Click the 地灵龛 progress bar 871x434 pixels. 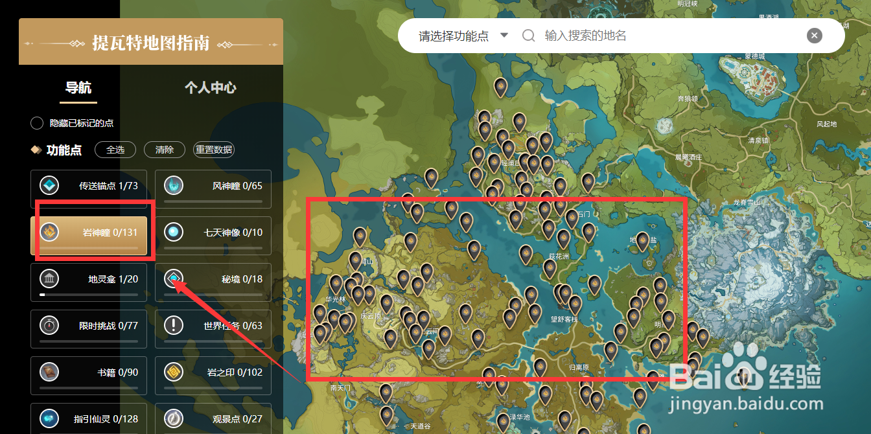point(89,294)
